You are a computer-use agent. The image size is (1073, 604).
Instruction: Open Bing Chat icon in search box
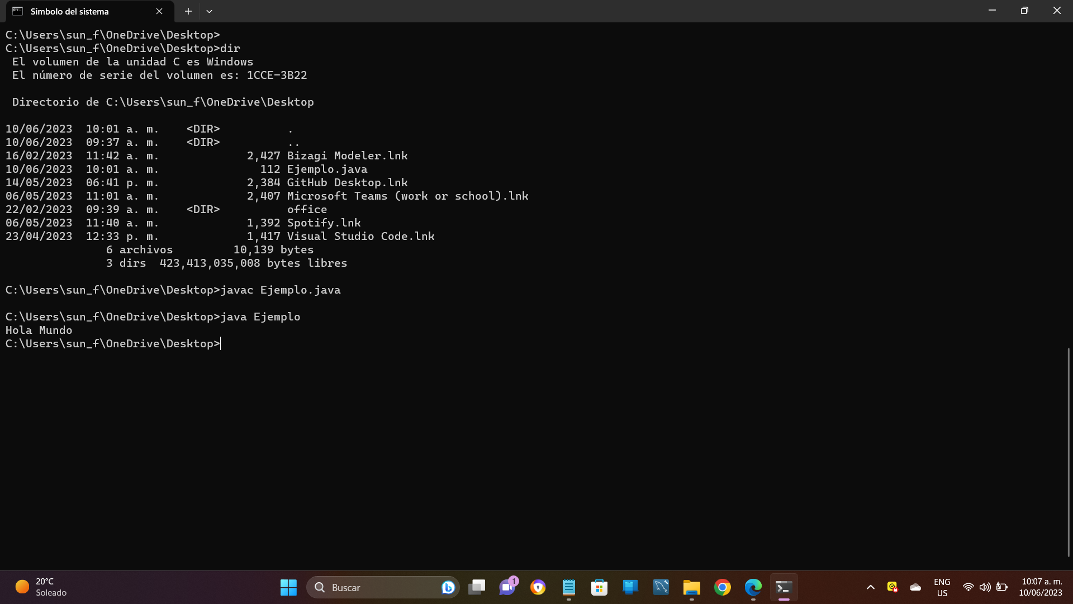[x=448, y=587]
